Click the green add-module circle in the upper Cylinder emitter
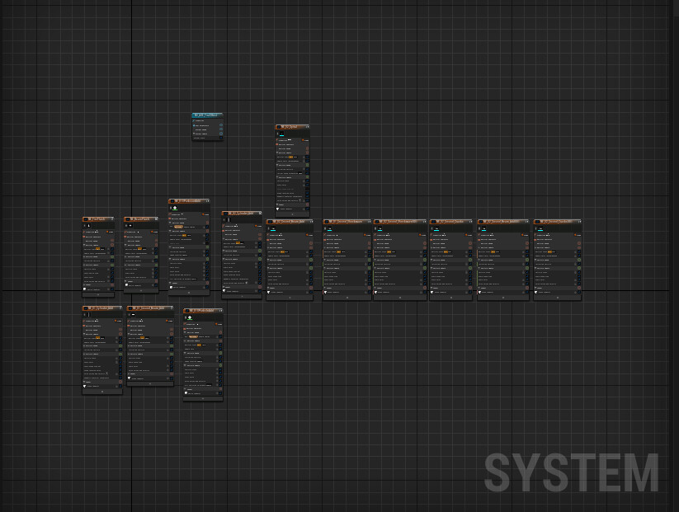Viewport: 679px width, 512px height. 260,251
